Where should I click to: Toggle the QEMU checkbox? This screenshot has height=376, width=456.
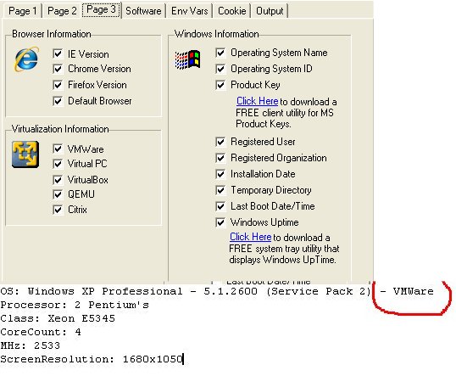click(58, 194)
